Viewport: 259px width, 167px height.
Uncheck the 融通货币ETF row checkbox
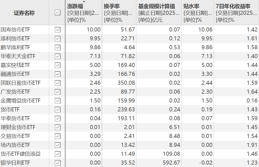(x=58, y=74)
